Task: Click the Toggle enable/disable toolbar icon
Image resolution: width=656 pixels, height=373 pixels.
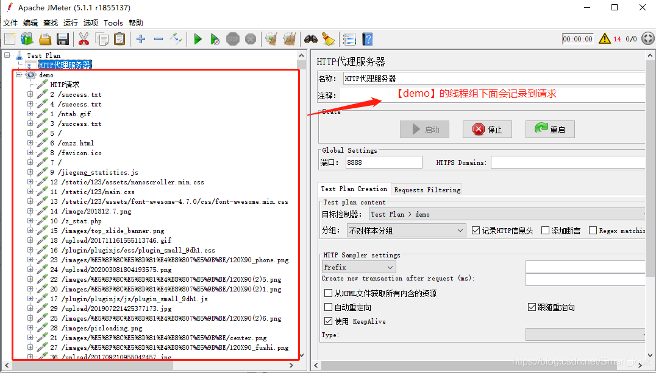Action: pos(176,40)
